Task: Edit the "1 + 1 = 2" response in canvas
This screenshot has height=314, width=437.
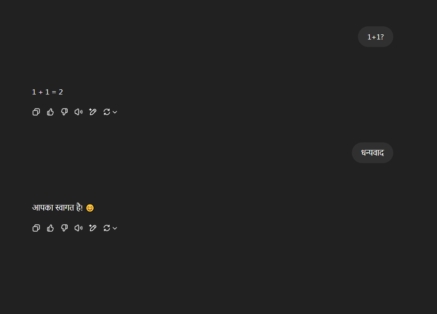Action: click(93, 112)
